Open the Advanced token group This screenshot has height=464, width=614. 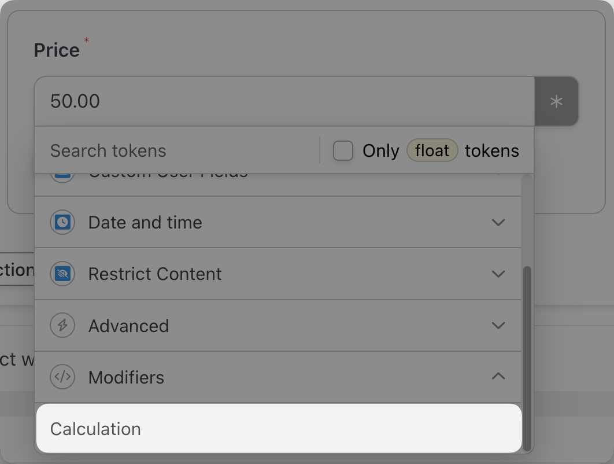coord(129,326)
